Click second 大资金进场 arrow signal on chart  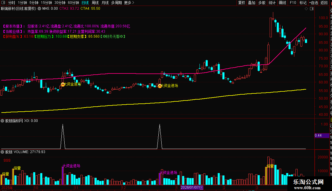tap(160, 86)
